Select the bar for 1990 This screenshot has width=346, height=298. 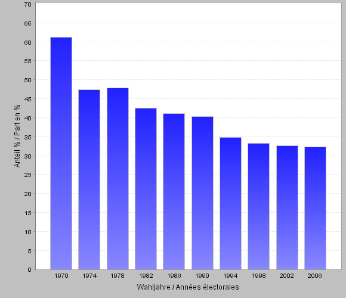(202, 193)
